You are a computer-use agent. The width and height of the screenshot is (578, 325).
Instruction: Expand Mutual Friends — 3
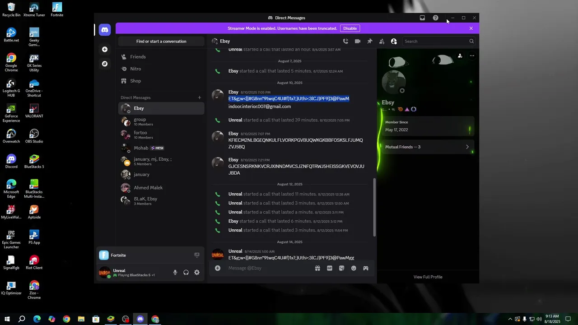tap(428, 147)
